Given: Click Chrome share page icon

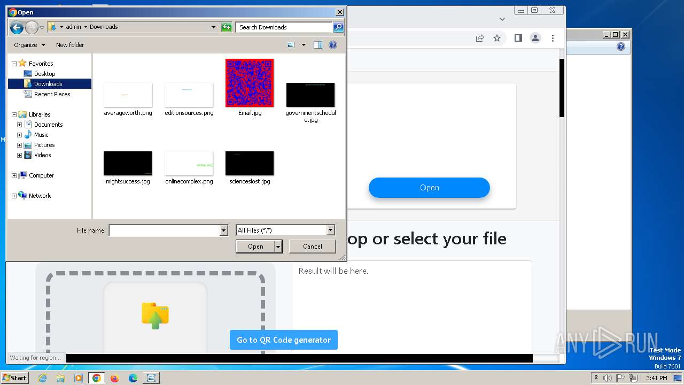Looking at the screenshot, I should (480, 38).
